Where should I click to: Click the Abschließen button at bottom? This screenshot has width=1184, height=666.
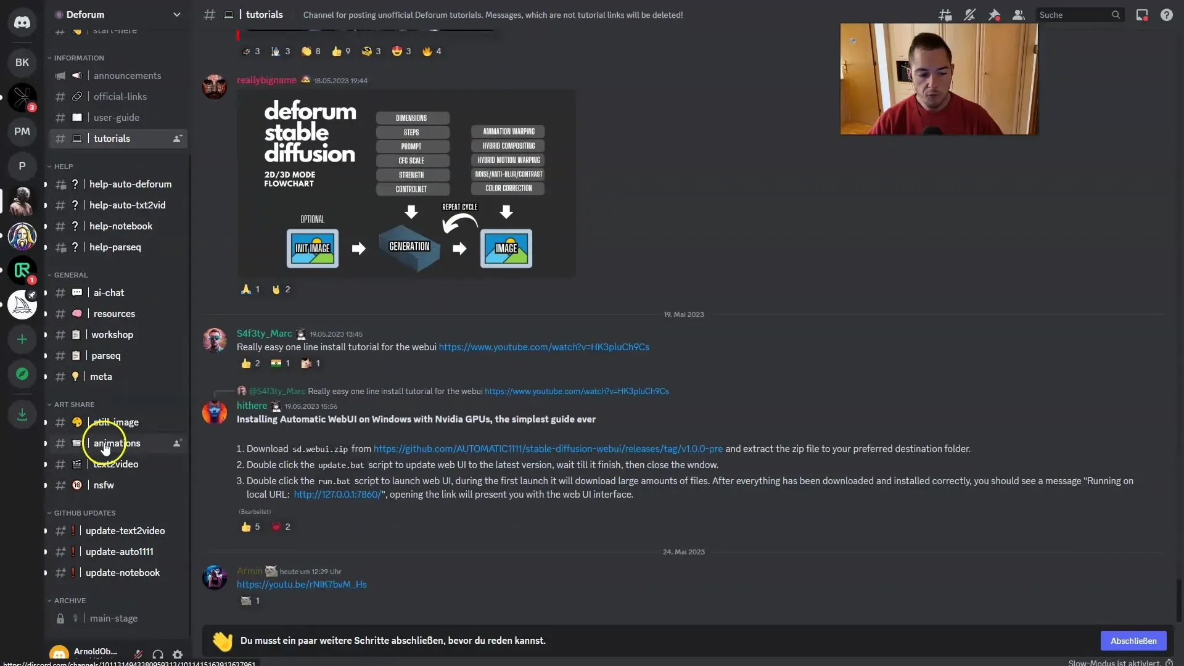pos(1133,640)
